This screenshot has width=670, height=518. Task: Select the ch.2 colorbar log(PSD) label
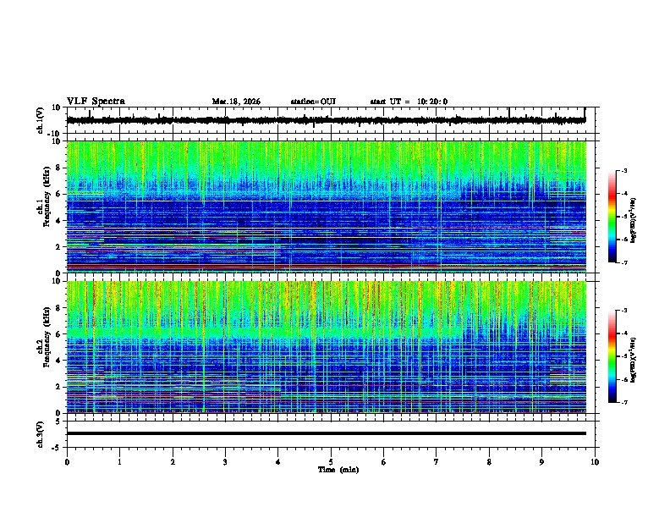(x=634, y=360)
